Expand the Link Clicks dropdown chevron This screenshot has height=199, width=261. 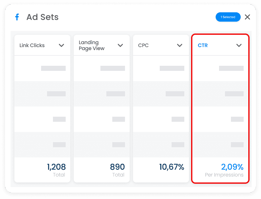click(61, 45)
